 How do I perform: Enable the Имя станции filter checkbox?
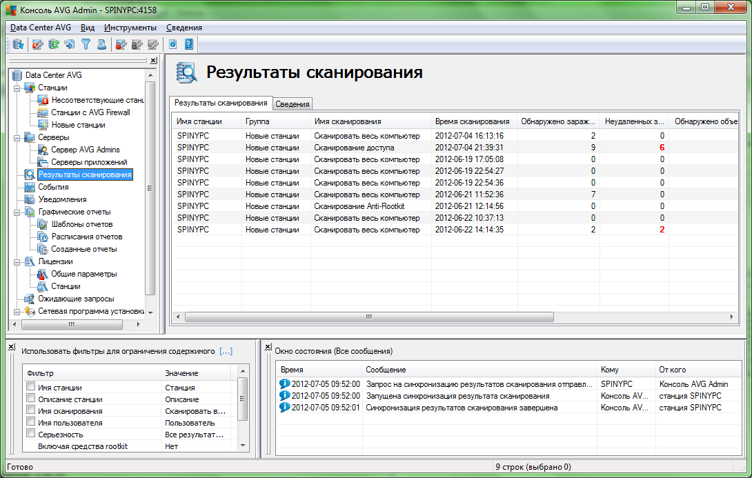(x=30, y=386)
